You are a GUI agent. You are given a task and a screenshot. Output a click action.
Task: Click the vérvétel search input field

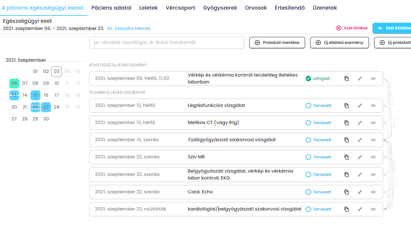(166, 42)
